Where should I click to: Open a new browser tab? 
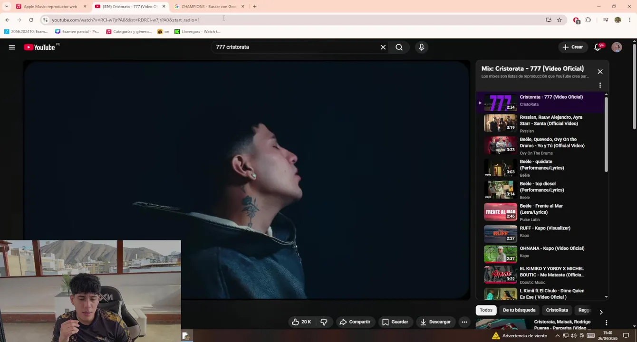255,7
